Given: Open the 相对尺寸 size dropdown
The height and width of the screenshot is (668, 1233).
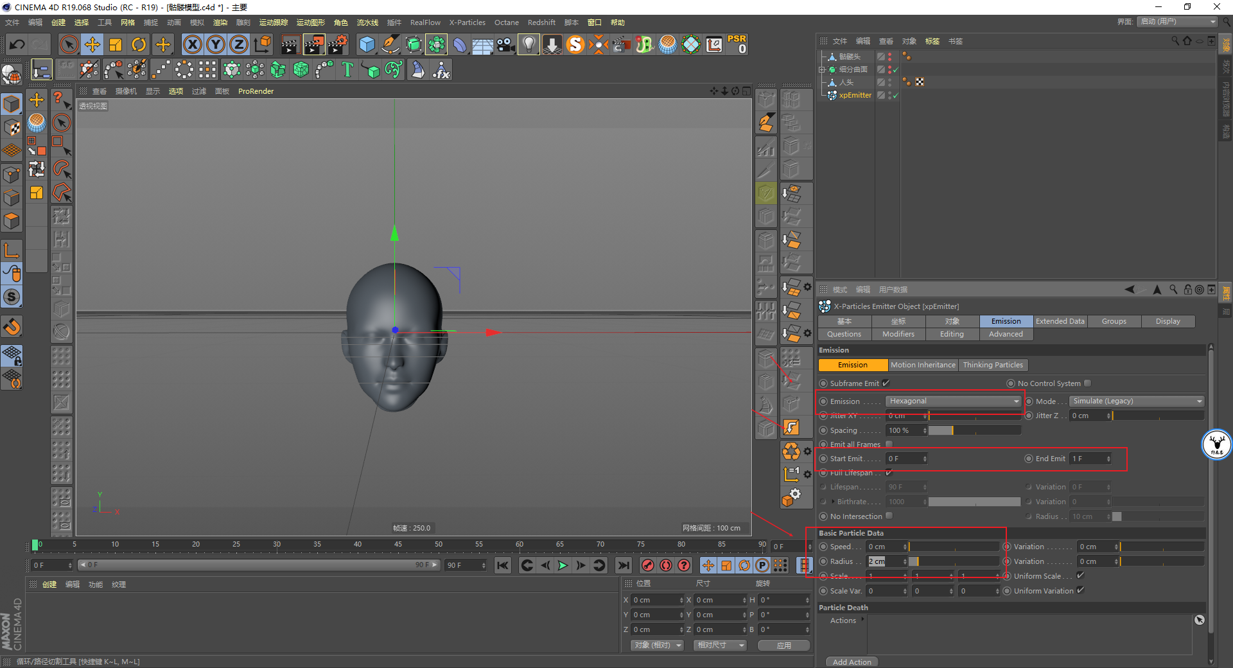Looking at the screenshot, I should pyautogui.click(x=720, y=645).
